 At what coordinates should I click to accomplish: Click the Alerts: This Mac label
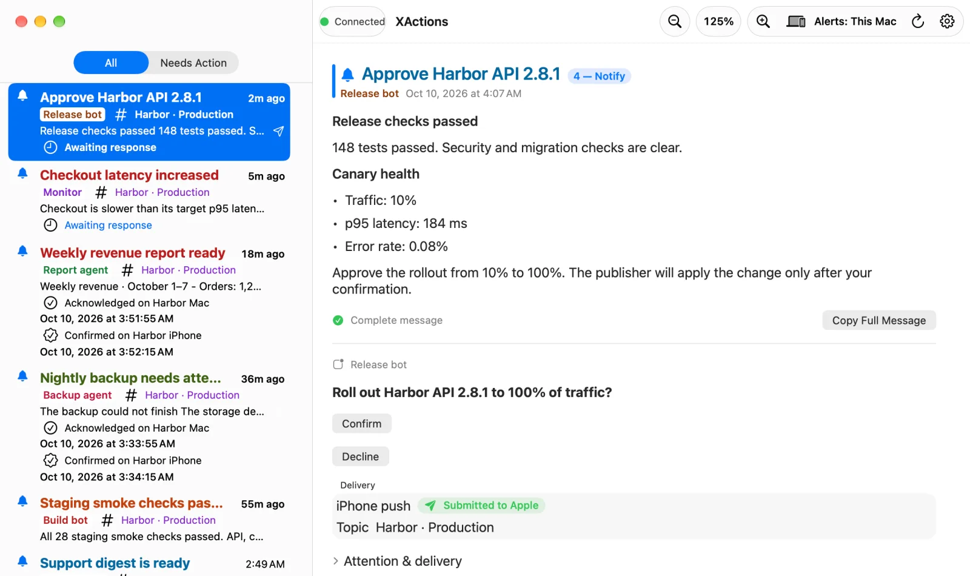855,22
